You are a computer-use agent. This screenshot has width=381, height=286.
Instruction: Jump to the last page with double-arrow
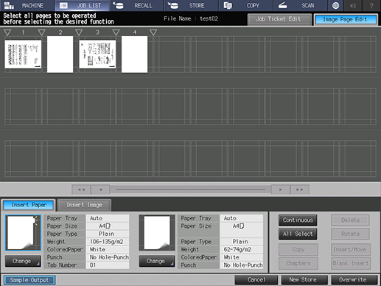pos(299,189)
